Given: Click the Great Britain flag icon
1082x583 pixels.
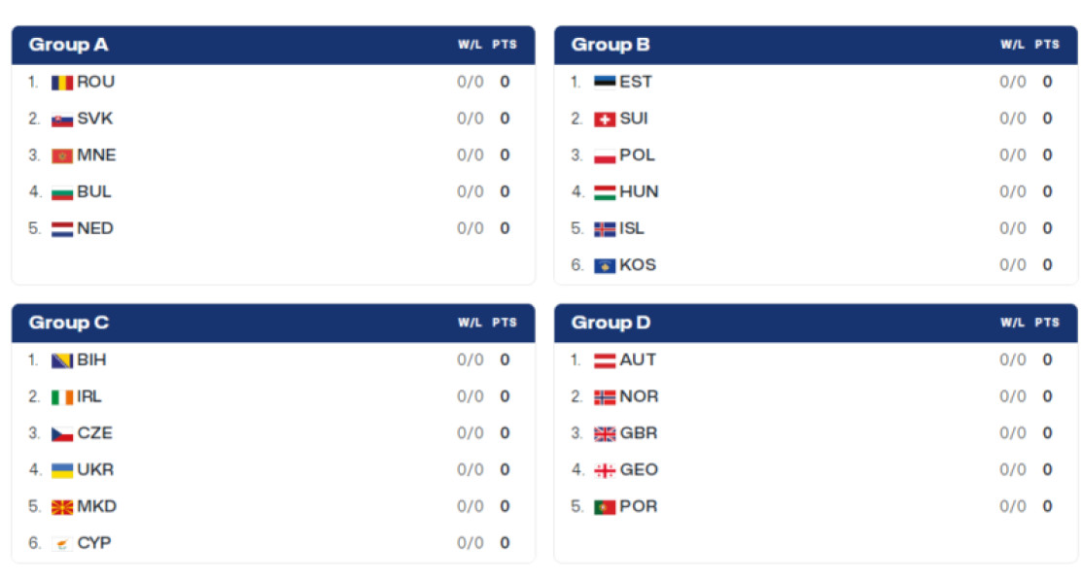Looking at the screenshot, I should pyautogui.click(x=605, y=434).
